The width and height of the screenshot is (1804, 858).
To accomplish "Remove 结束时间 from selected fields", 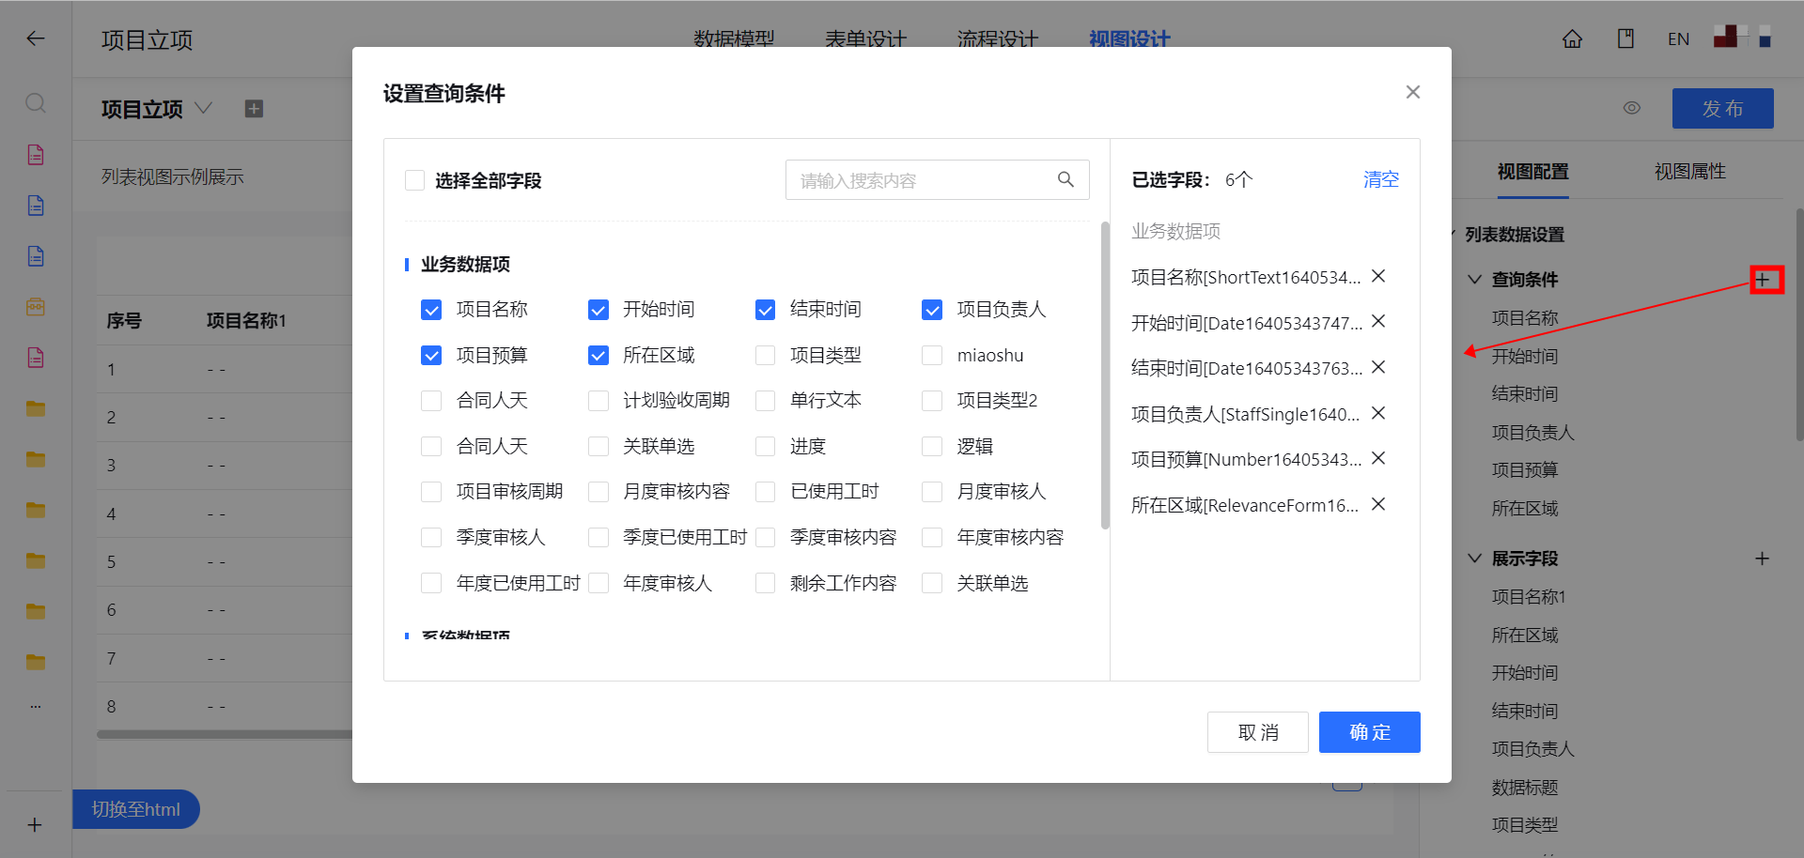I will (1378, 367).
